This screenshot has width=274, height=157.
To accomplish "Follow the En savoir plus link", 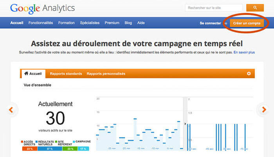I will [x=244, y=52].
